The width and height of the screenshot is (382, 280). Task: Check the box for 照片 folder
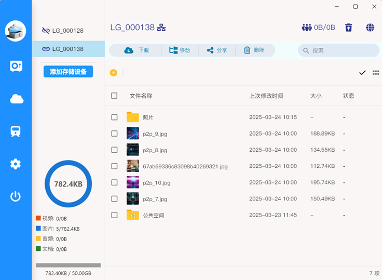114,117
